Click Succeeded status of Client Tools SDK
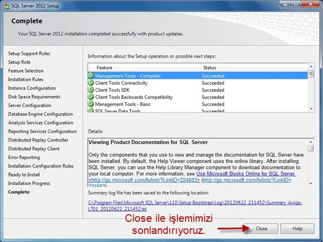The image size is (323, 242). (213, 90)
